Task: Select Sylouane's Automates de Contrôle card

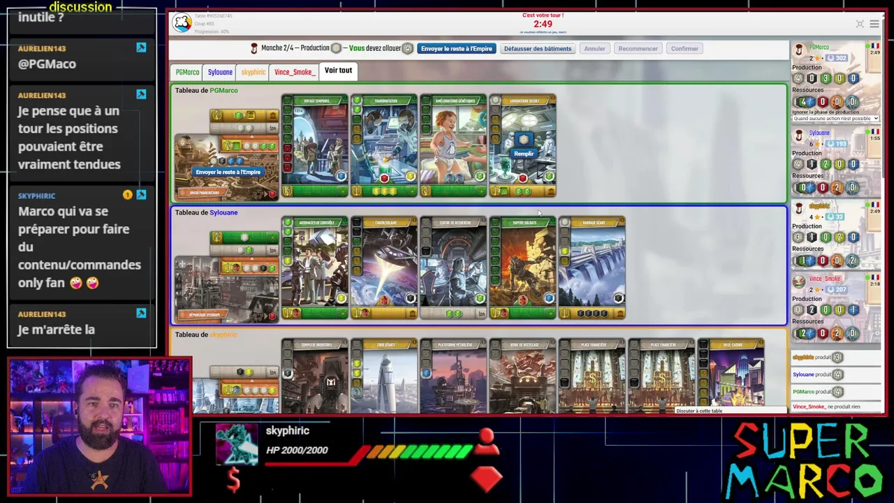Action: (315, 268)
